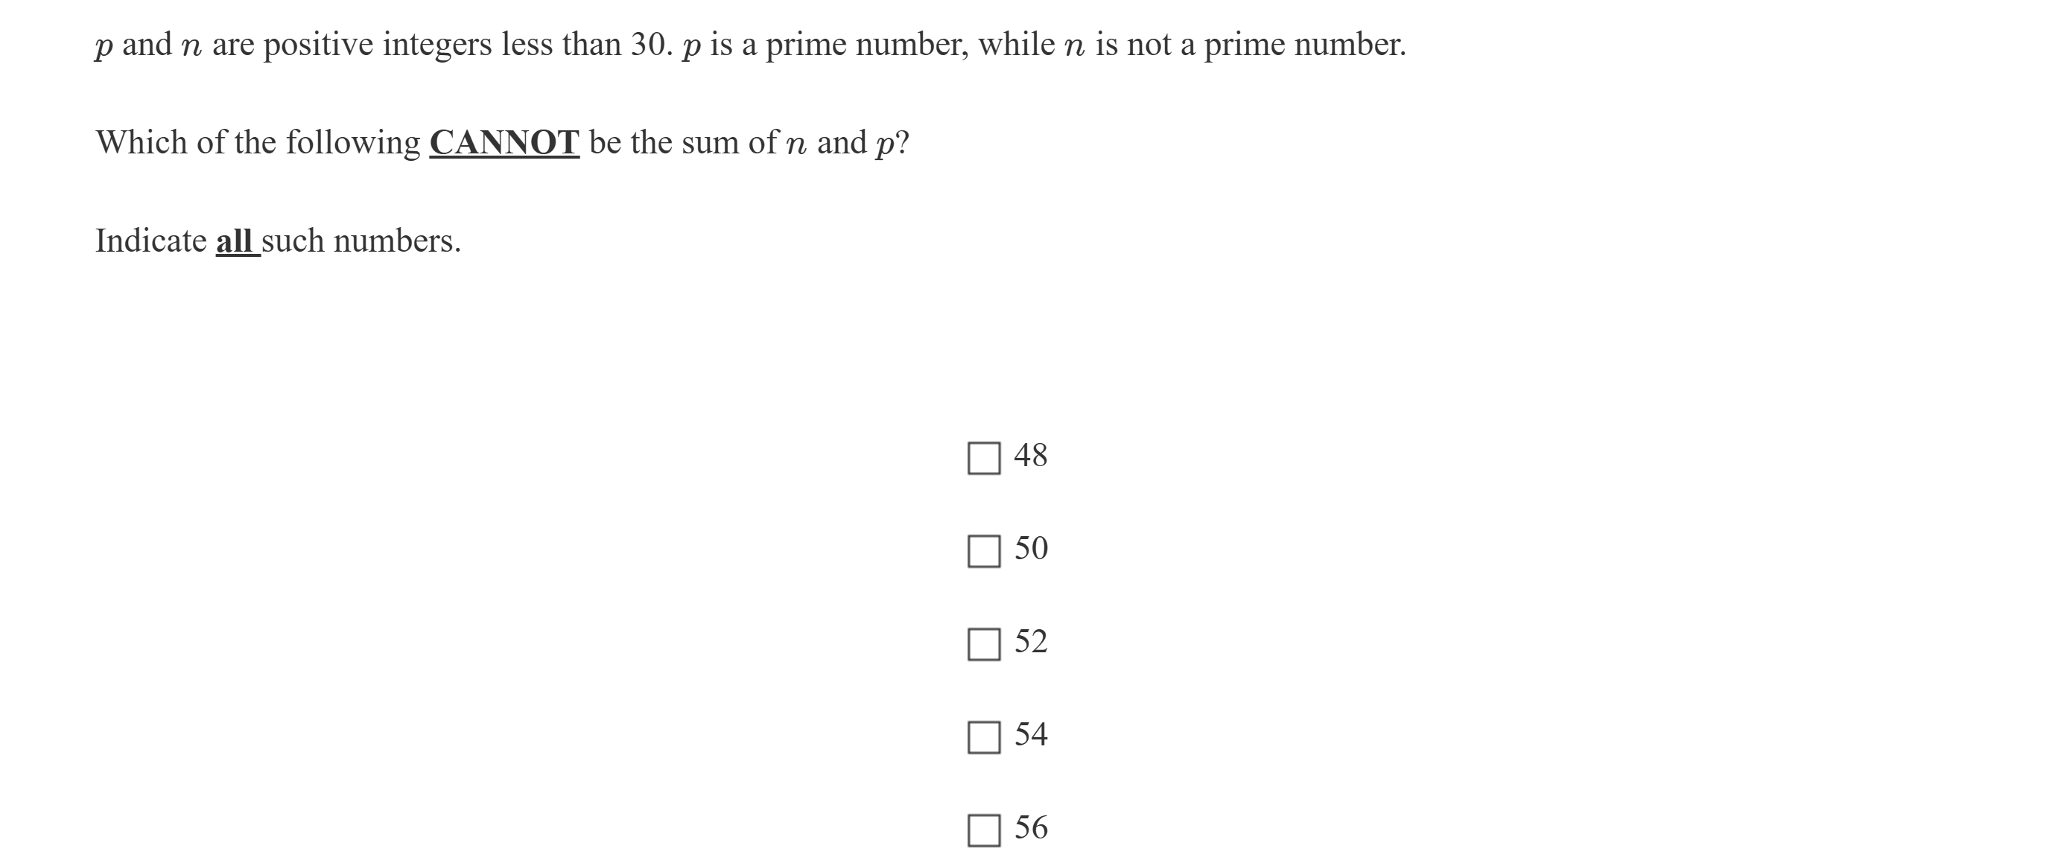Image resolution: width=2061 pixels, height=866 pixels.
Task: Click the 52 option label
Action: tap(1031, 641)
